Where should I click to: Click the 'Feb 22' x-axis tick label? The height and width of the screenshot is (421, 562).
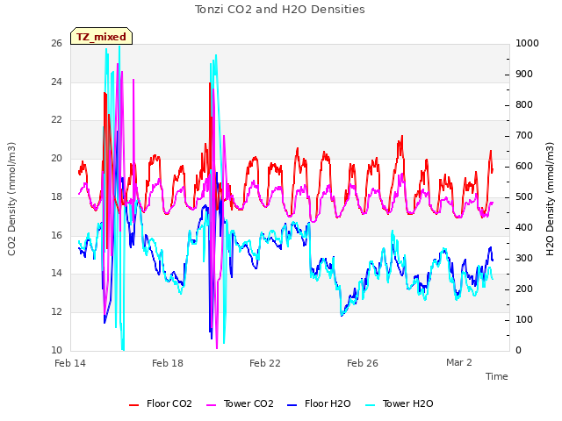(x=265, y=363)
